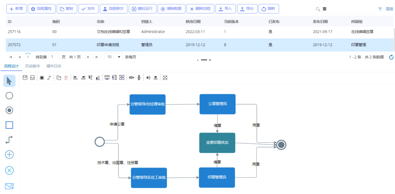Center selected nodes vertically

click(x=156, y=78)
